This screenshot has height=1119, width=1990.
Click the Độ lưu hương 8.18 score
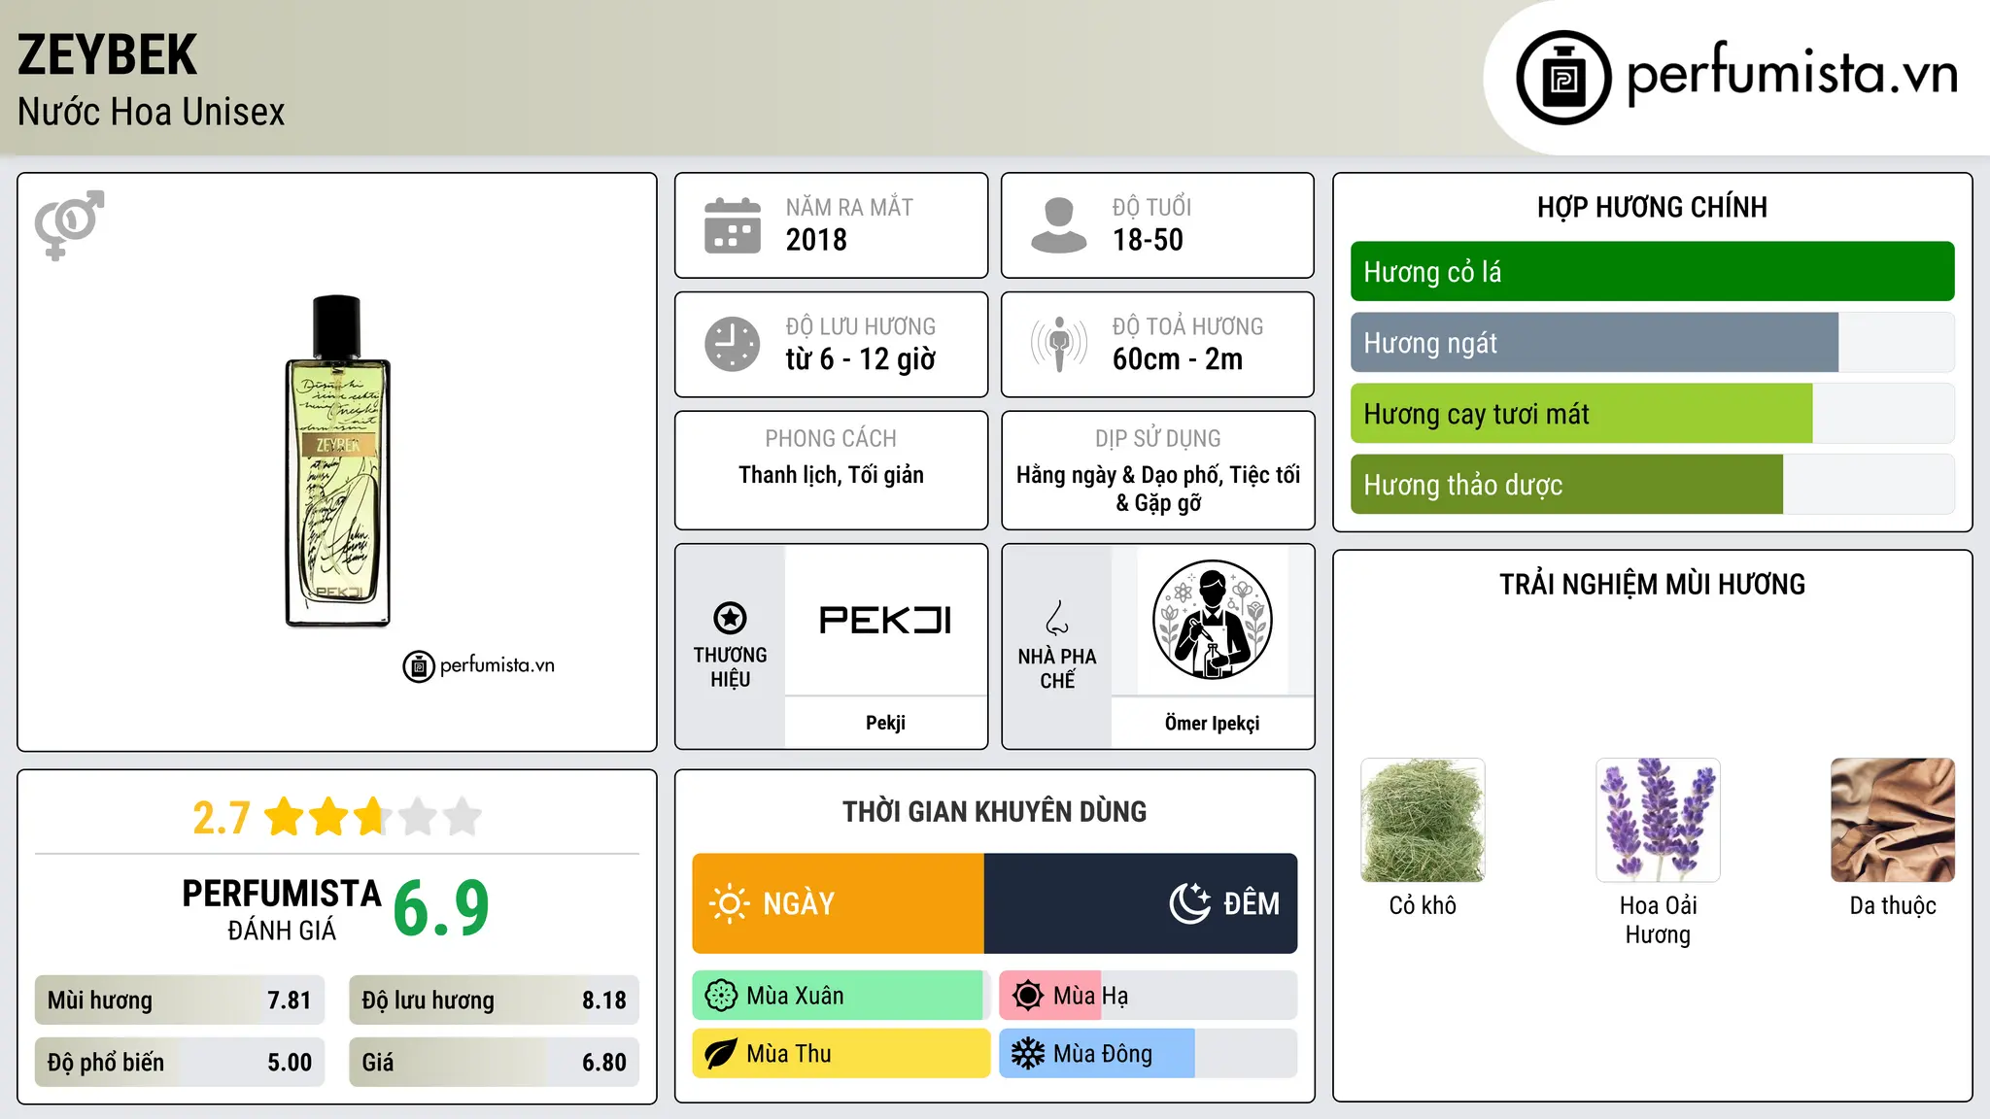click(494, 1000)
